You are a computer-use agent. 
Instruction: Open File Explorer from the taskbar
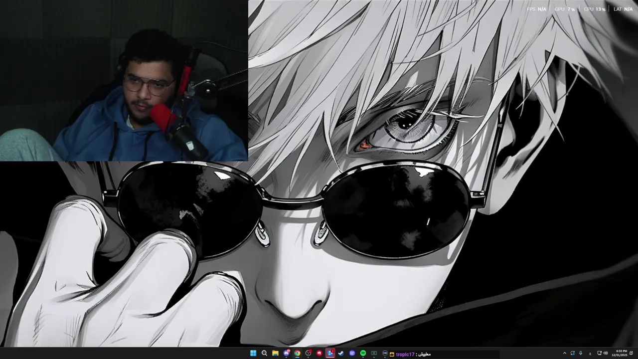point(275,353)
